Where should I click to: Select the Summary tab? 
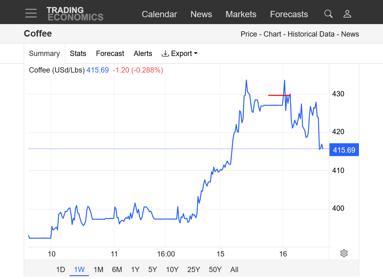coord(44,53)
